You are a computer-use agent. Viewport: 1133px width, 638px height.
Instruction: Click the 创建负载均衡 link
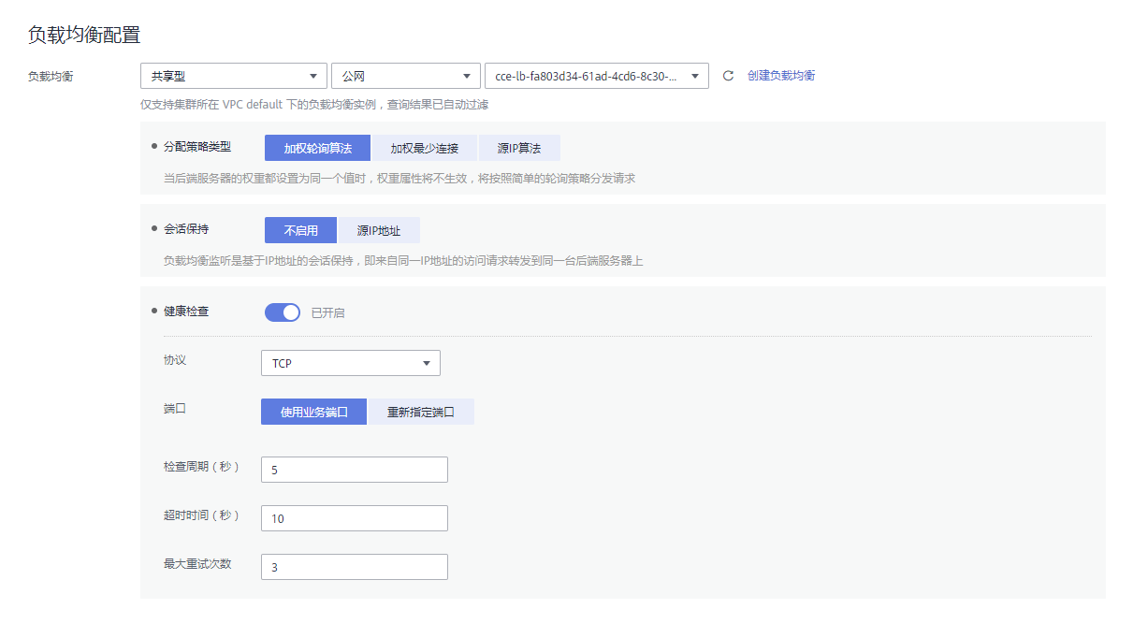tap(781, 76)
